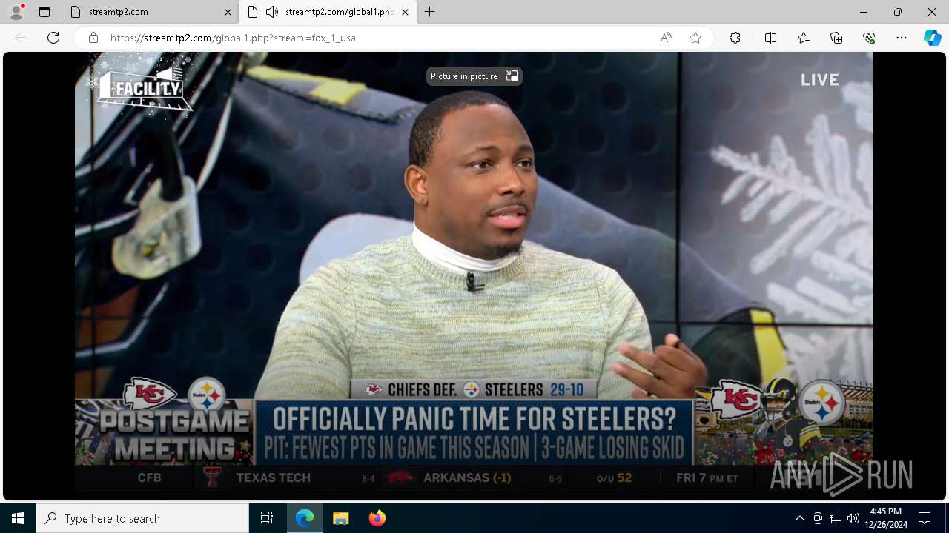
Task: Open Settings and more menu
Action: [902, 38]
